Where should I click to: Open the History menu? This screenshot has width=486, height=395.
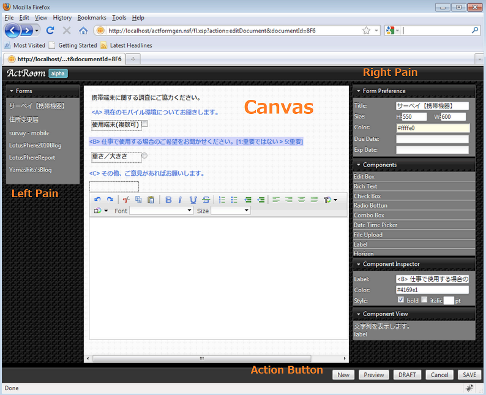[62, 18]
